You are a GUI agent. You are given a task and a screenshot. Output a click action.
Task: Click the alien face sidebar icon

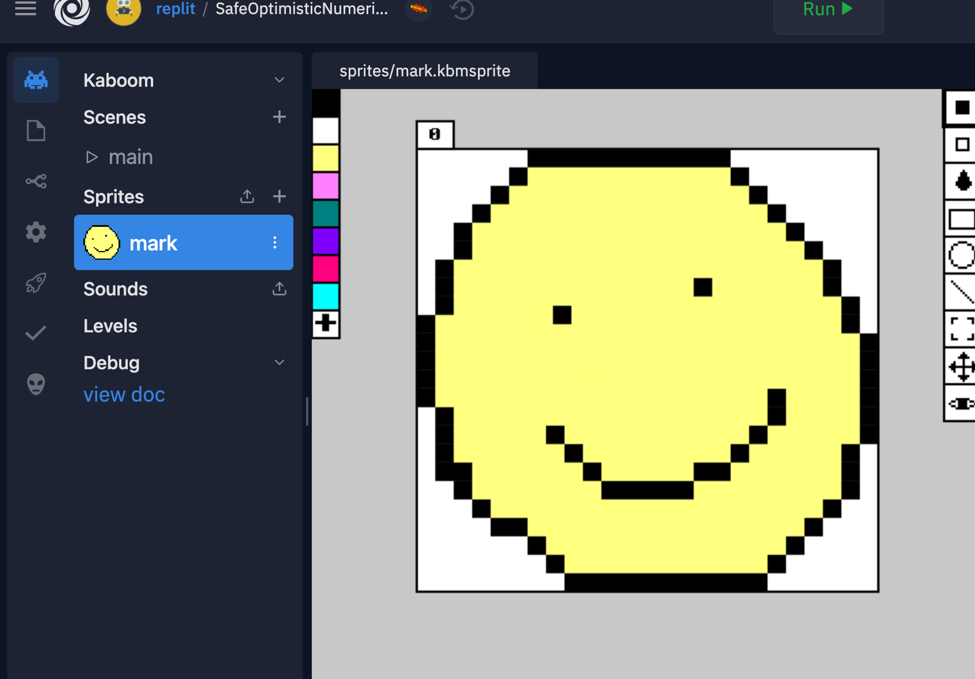pyautogui.click(x=36, y=384)
